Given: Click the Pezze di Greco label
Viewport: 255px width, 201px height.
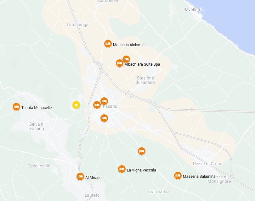Looking at the screenshot, I should click(x=207, y=164).
